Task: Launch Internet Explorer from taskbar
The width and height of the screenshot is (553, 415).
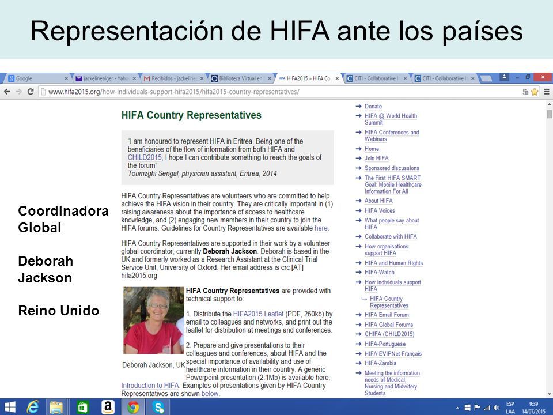Action: click(x=33, y=408)
